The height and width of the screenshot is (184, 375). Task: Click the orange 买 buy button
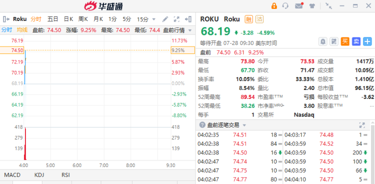pyautogui.click(x=345, y=41)
